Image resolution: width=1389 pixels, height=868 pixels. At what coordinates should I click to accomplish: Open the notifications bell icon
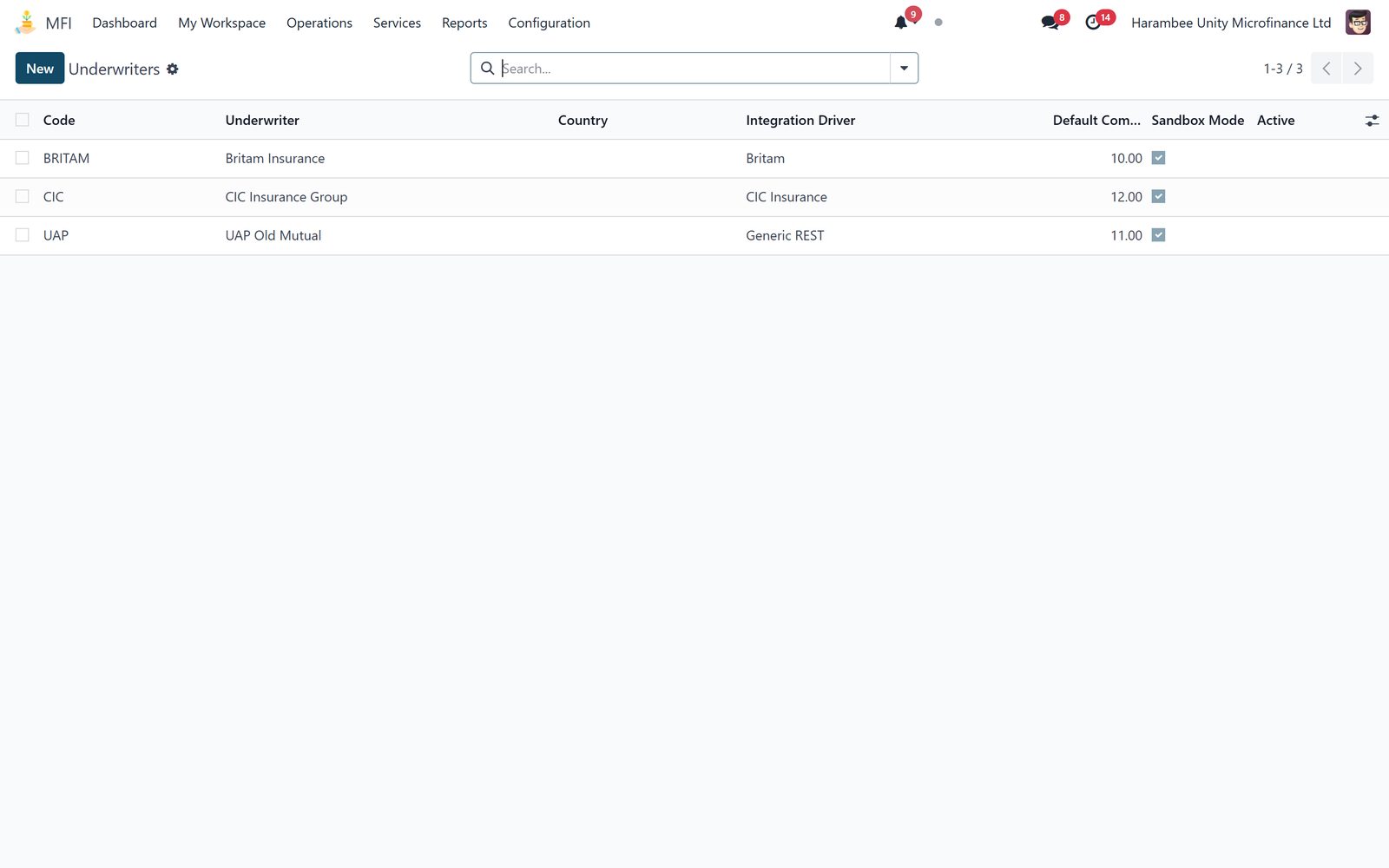click(901, 23)
